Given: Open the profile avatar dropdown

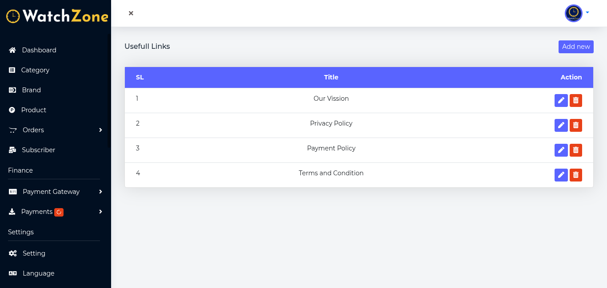Looking at the screenshot, I should tap(576, 13).
